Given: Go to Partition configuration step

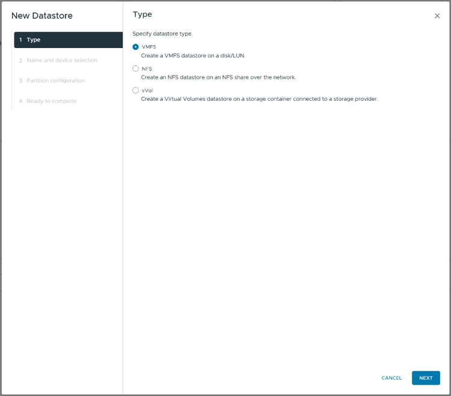Looking at the screenshot, I should point(56,81).
